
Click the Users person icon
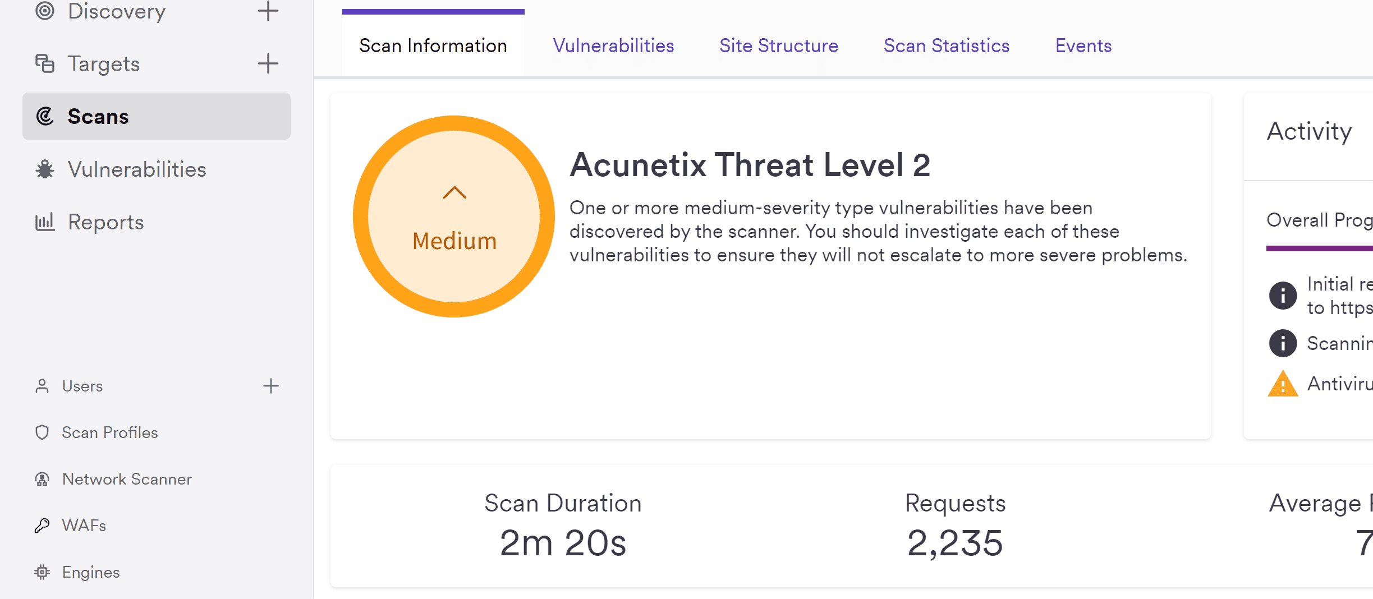pyautogui.click(x=42, y=386)
